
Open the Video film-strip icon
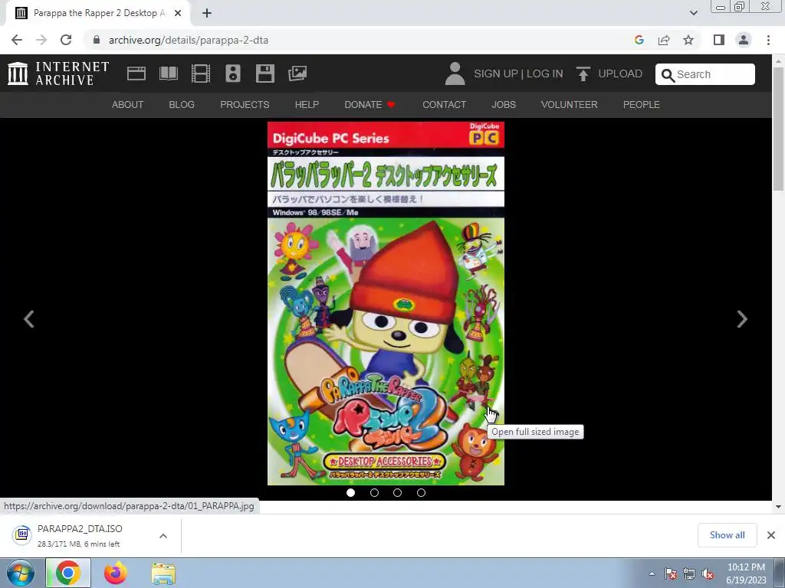coord(201,73)
